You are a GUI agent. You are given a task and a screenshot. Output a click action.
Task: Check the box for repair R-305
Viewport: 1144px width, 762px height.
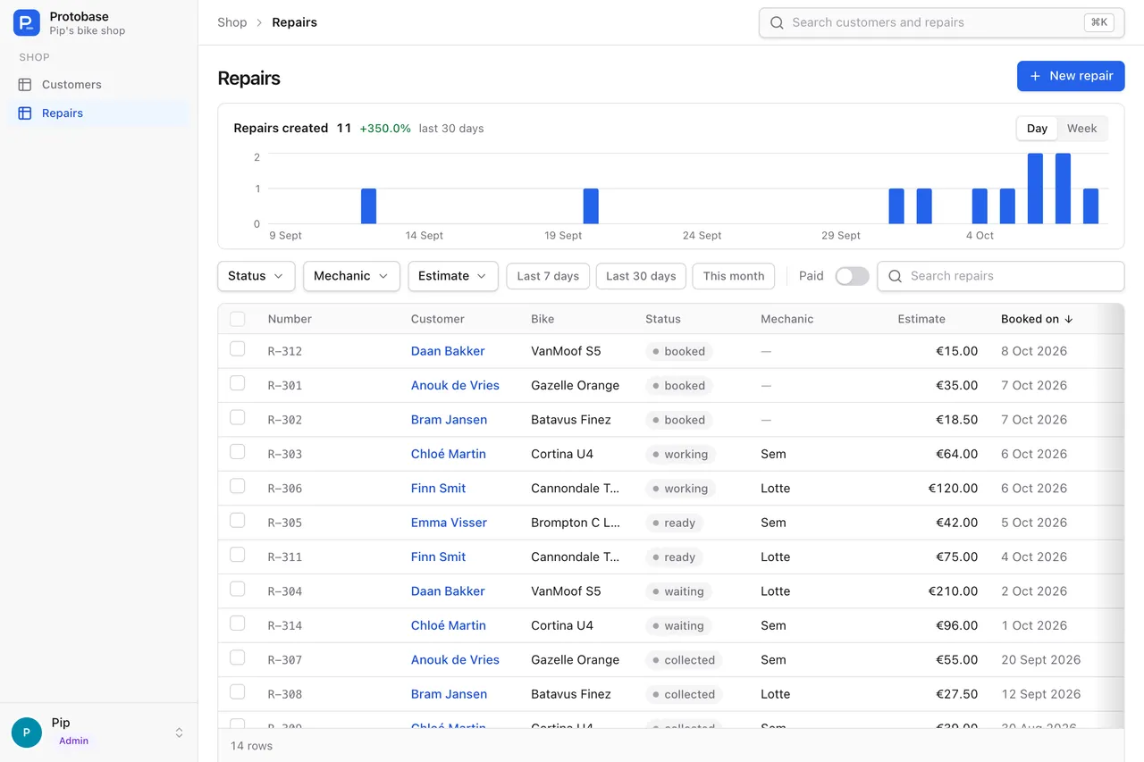[x=237, y=520]
